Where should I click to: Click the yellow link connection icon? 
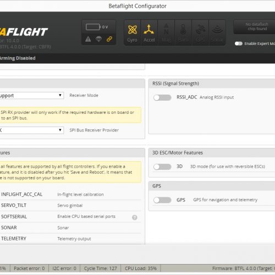tap(109, 39)
